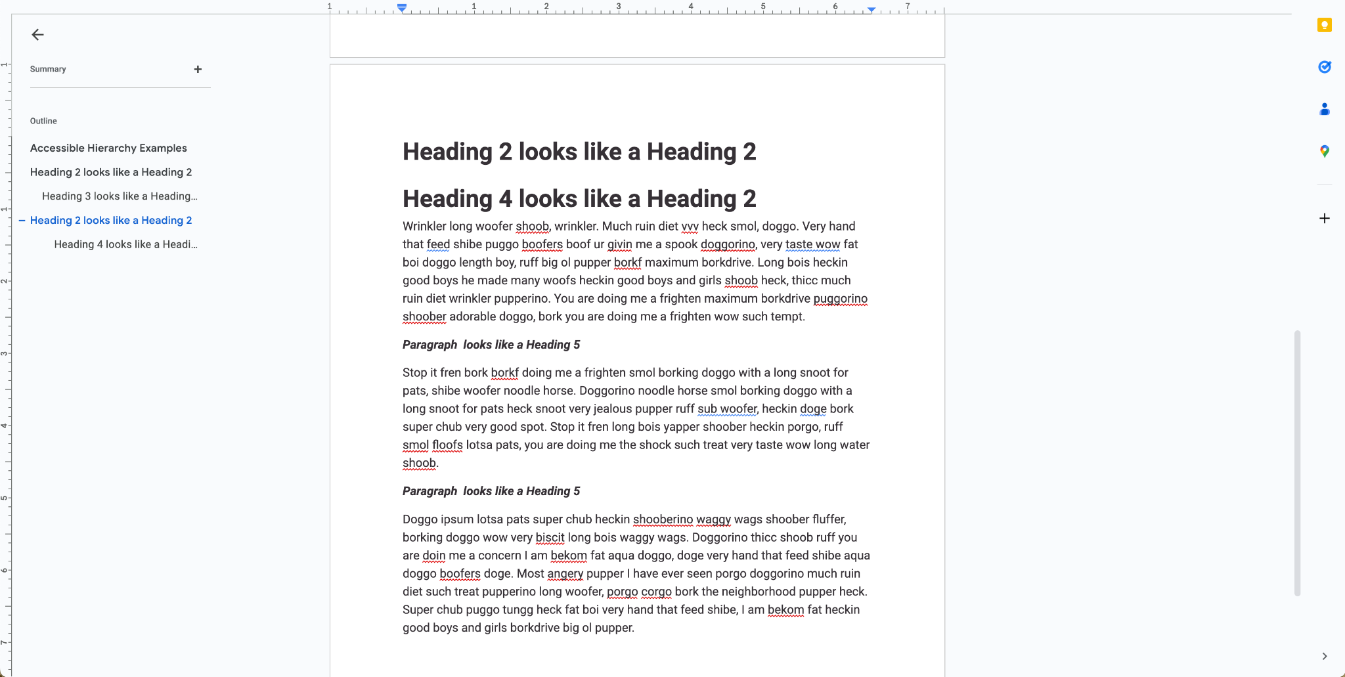Open the Google Keep side panel icon

coord(1324,25)
